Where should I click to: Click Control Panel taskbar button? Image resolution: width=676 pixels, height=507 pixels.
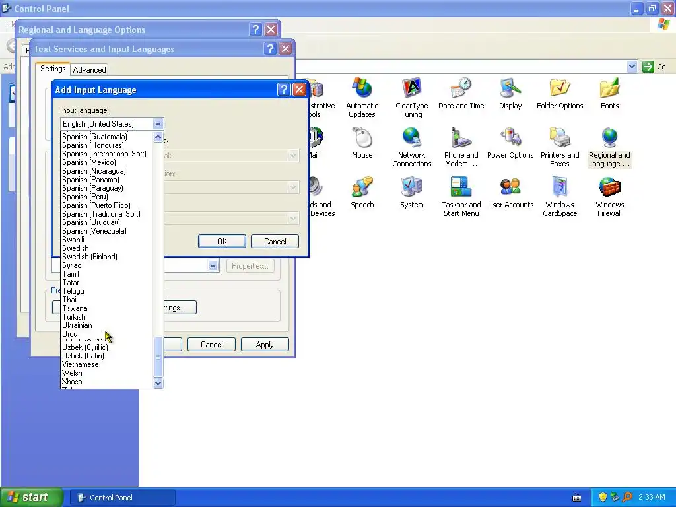click(122, 498)
